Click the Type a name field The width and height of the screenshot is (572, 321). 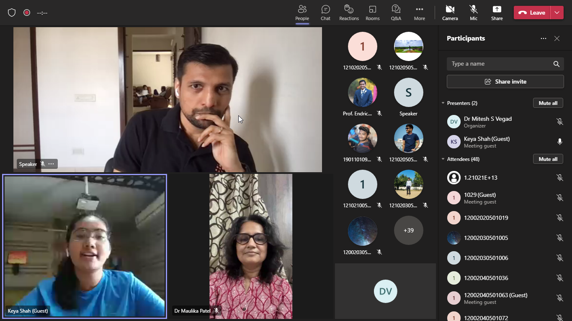point(498,64)
